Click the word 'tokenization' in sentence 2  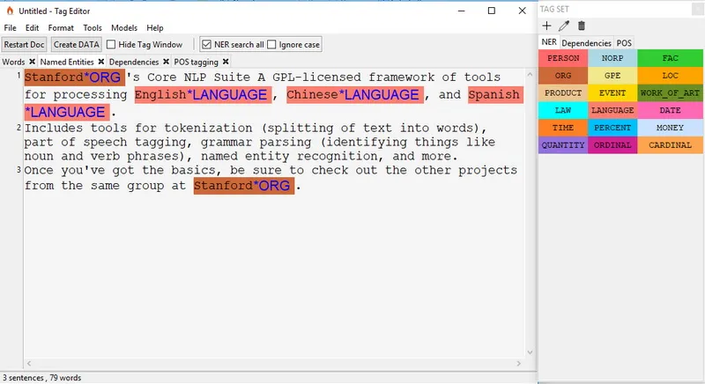[208, 128]
